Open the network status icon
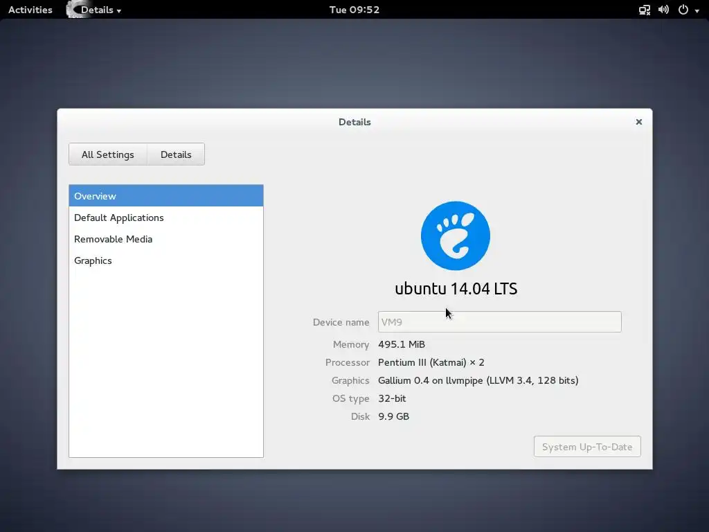The height and width of the screenshot is (532, 709). pos(644,10)
